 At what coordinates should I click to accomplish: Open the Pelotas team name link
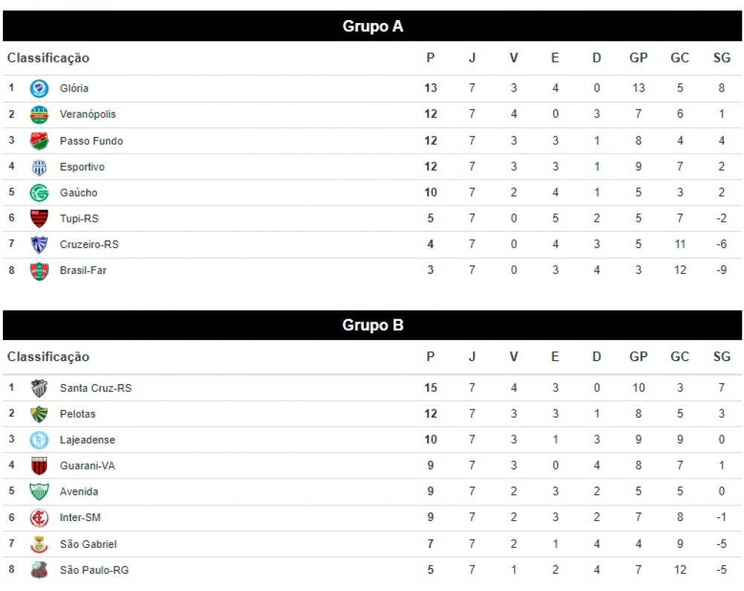pyautogui.click(x=78, y=414)
